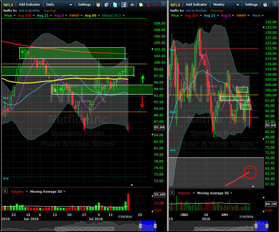
Task: Click the alarm clock alert icon on Daily chart
Action: pyautogui.click(x=98, y=5)
